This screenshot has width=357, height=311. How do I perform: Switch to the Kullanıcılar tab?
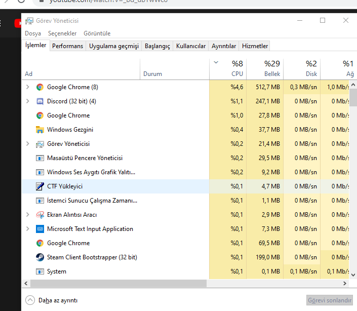coord(191,46)
